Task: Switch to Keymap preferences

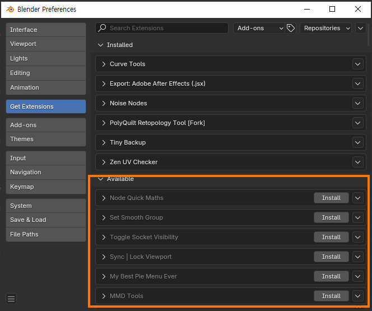Action: click(x=46, y=187)
